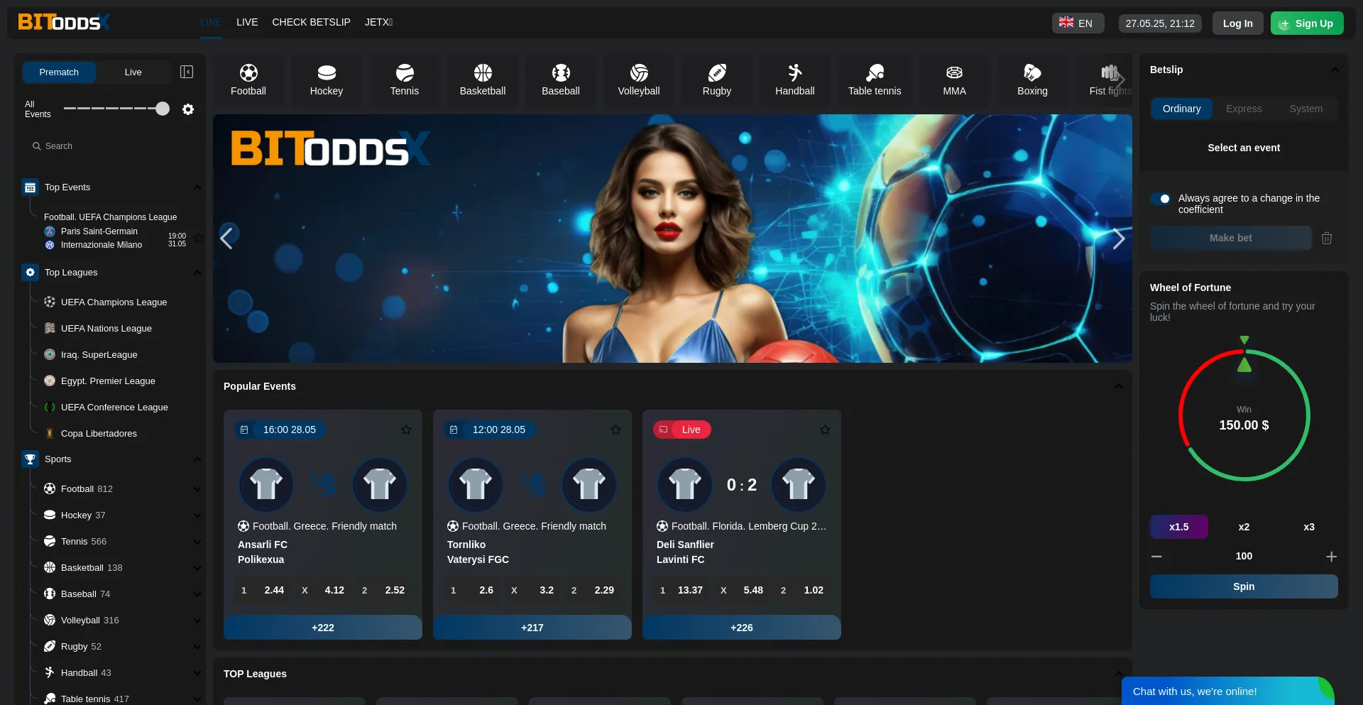Viewport: 1363px width, 705px height.
Task: Open language selector EN dropdown
Action: tap(1077, 23)
